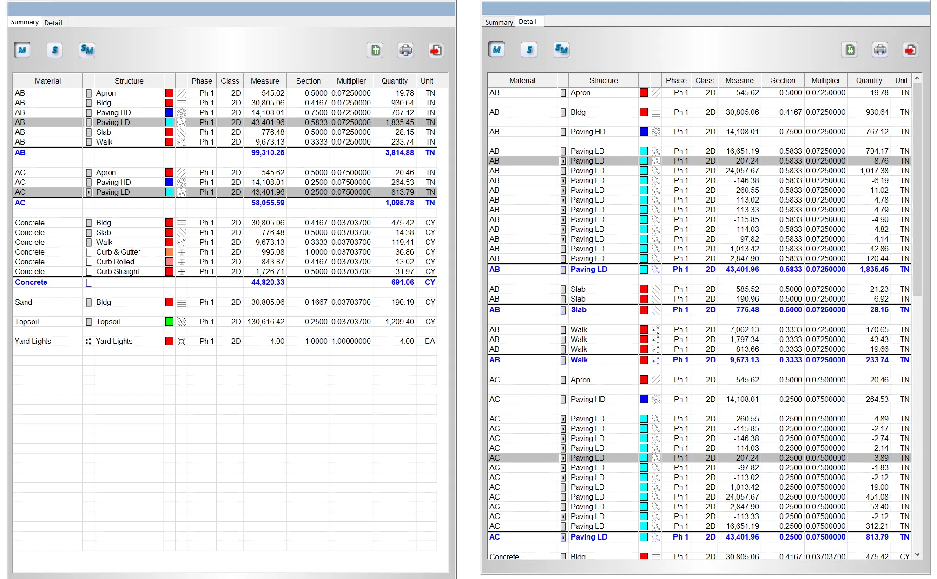Image resolution: width=937 pixels, height=579 pixels.
Task: Click the scroll down arrow in the Detail table
Action: click(917, 554)
